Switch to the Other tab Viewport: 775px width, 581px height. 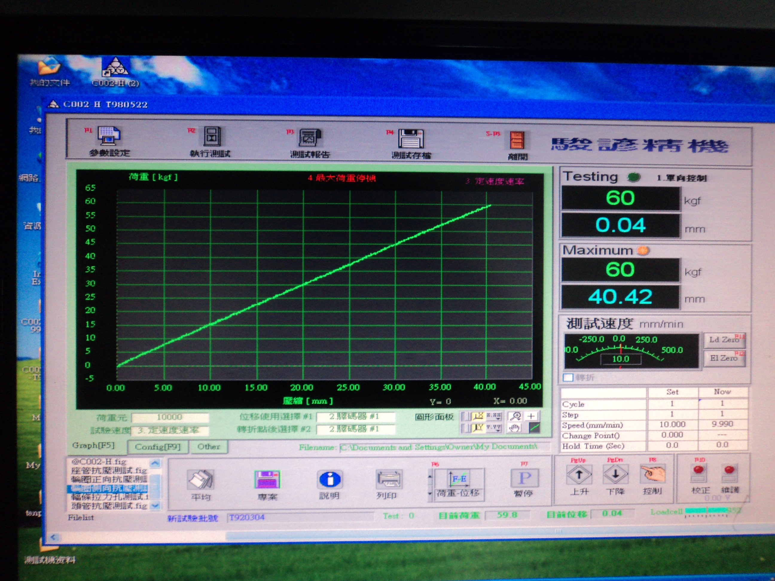[x=209, y=447]
